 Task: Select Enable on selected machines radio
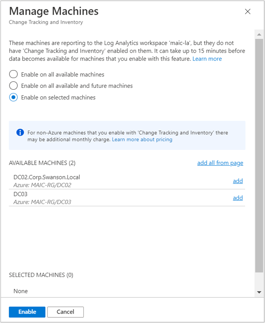click(13, 98)
